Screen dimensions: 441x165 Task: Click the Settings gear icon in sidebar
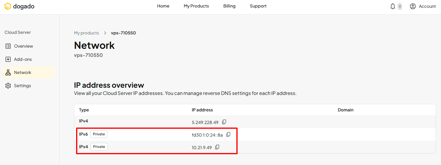click(x=8, y=86)
